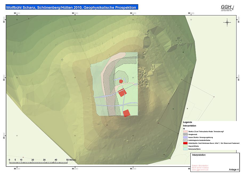Click the southern red square Strommast-Fundament
Image resolution: width=245 pixels, height=173 pixels.
pyautogui.click(x=126, y=113)
